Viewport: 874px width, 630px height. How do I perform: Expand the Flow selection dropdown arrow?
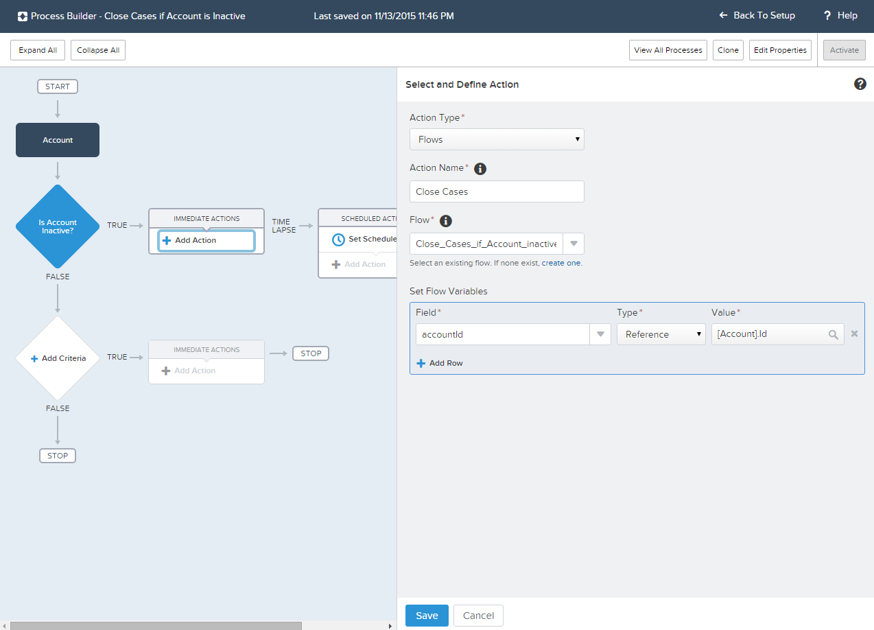[574, 244]
